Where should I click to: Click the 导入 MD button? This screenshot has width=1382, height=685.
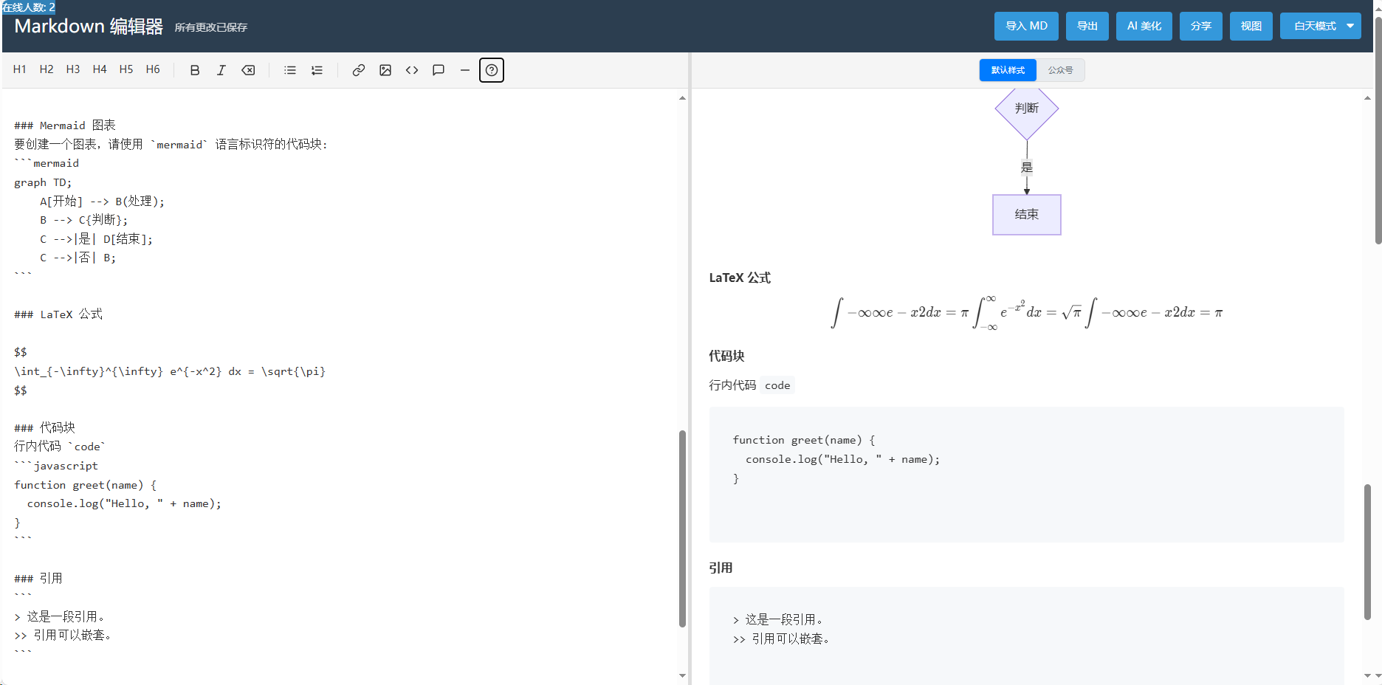[x=1026, y=26]
